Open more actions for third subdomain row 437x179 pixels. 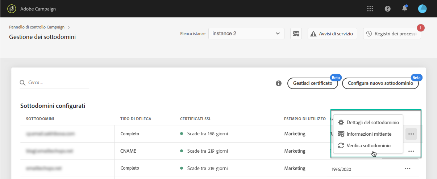(x=407, y=168)
